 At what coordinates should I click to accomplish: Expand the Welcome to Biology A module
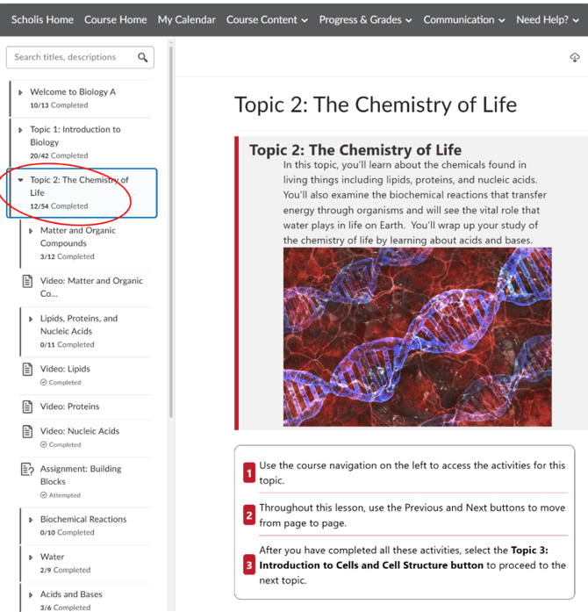(20, 92)
